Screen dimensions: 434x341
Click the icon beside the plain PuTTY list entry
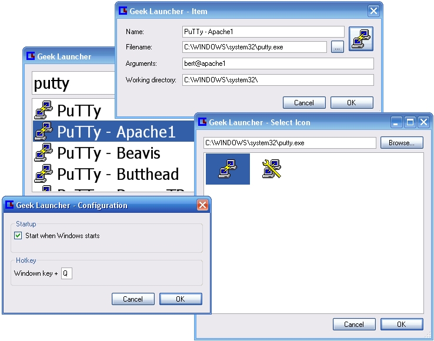tap(44, 110)
